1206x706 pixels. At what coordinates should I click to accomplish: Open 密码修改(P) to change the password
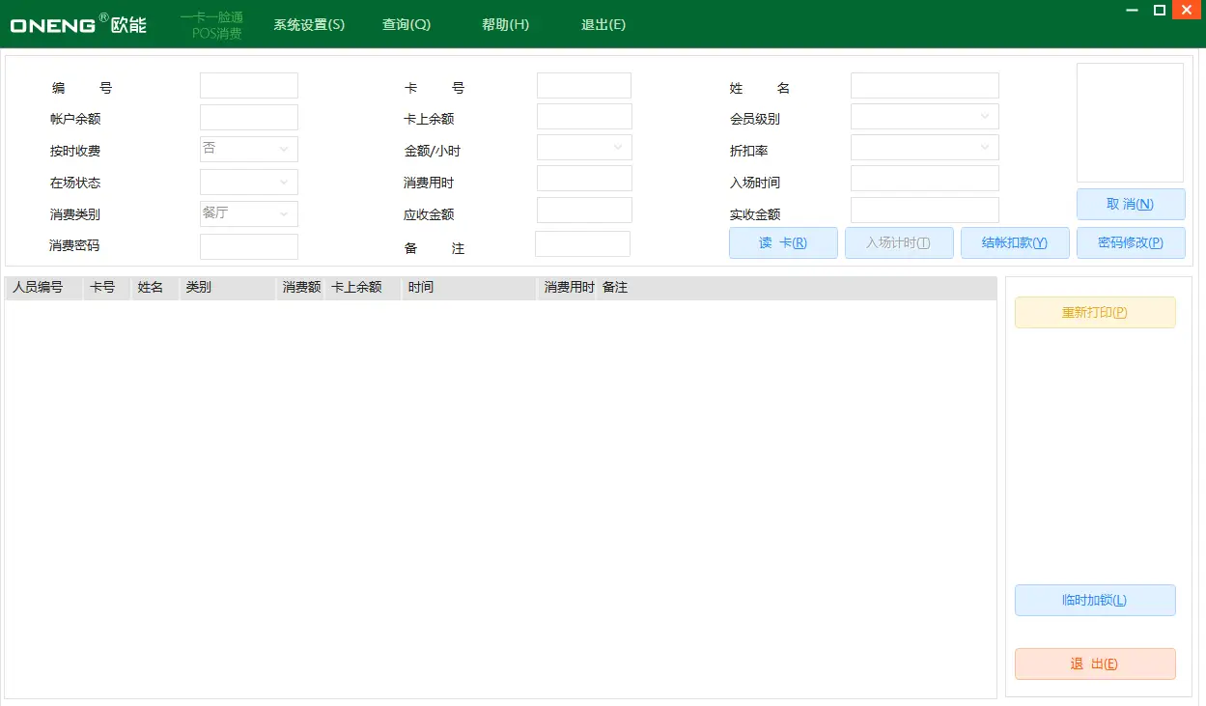click(x=1131, y=242)
